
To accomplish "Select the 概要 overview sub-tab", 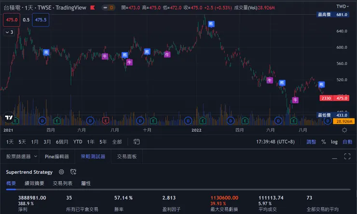I will click(x=11, y=183).
